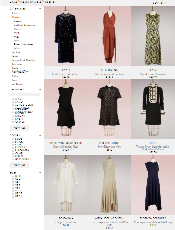
Task: Filter by size US 2
Action: point(18,179)
